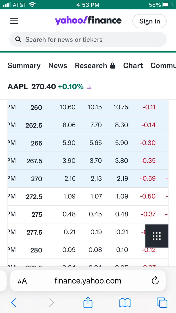Show open tabs in Safari
This screenshot has height=313, width=176.
pyautogui.click(x=162, y=303)
